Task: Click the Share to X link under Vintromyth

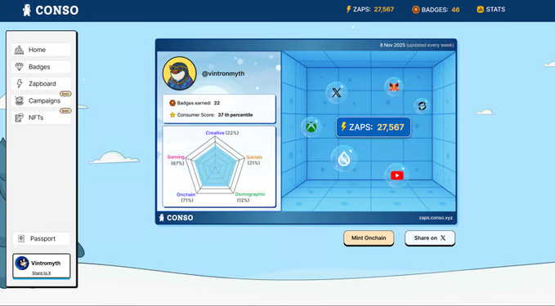Action: coord(42,273)
